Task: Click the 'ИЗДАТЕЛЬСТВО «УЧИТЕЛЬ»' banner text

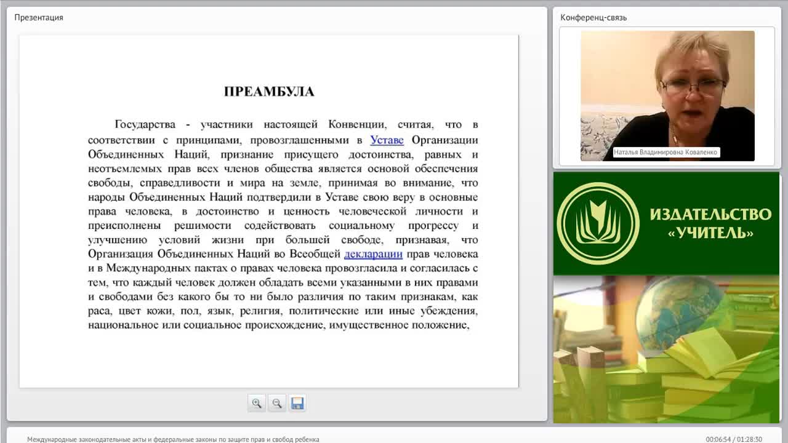Action: [710, 223]
